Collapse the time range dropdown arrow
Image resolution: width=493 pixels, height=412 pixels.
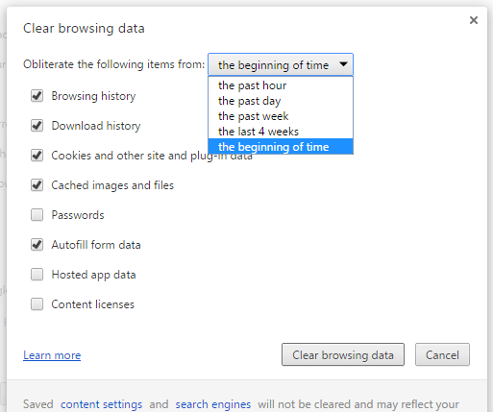point(343,64)
